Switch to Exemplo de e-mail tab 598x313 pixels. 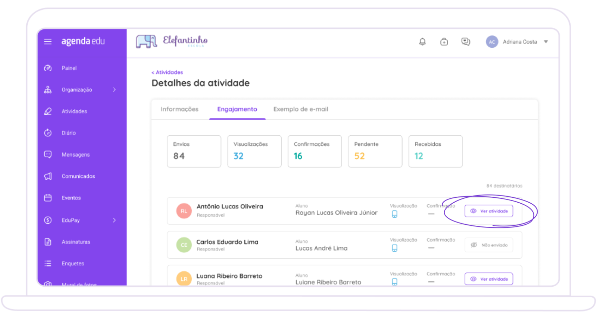pos(301,109)
